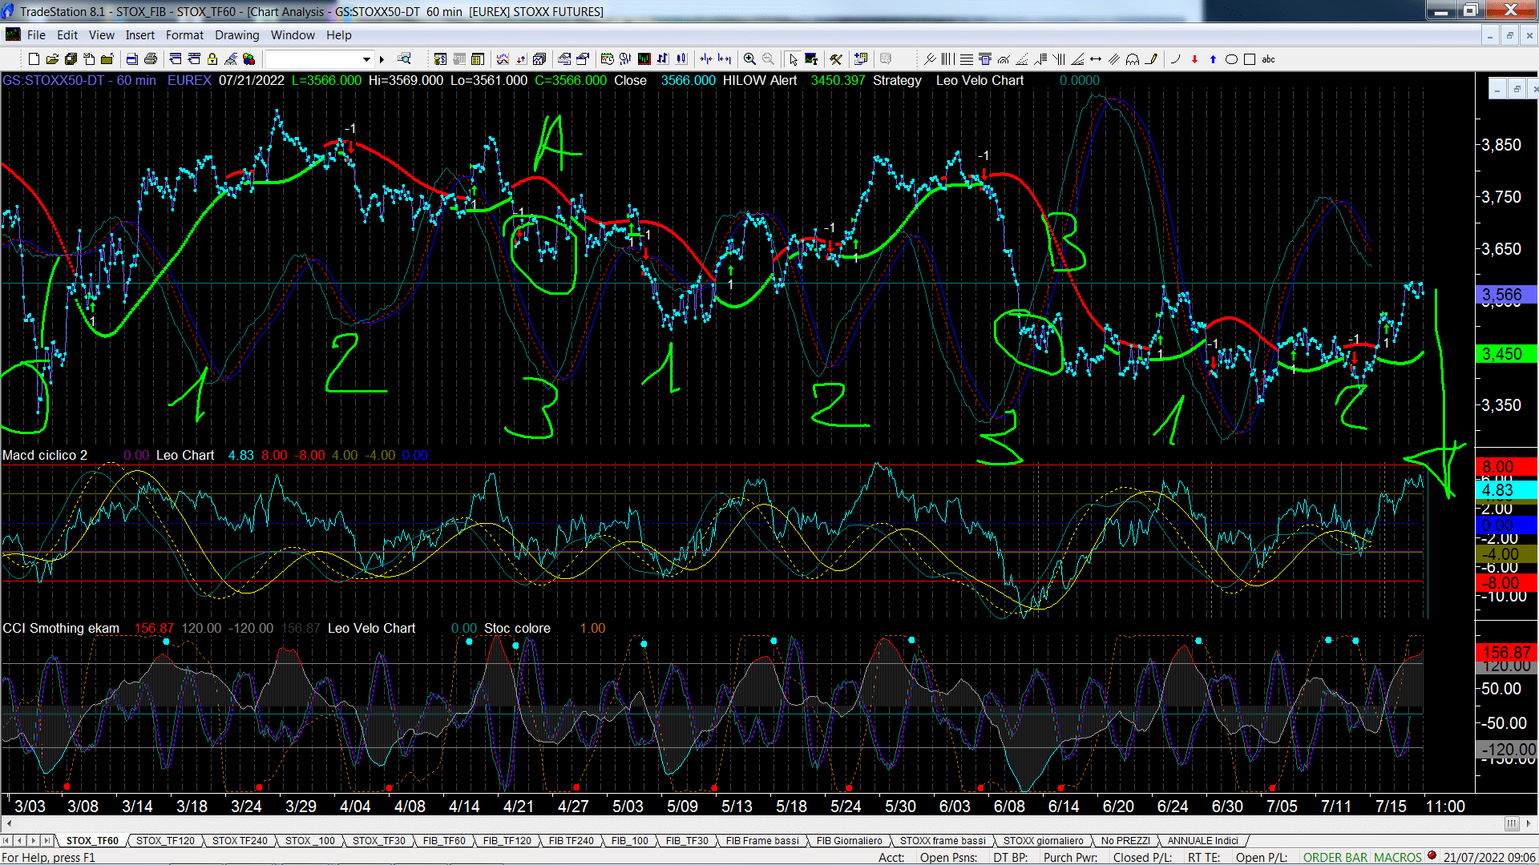Click the padlock icon in toolbar
The image size is (1539, 865).
[x=212, y=59]
